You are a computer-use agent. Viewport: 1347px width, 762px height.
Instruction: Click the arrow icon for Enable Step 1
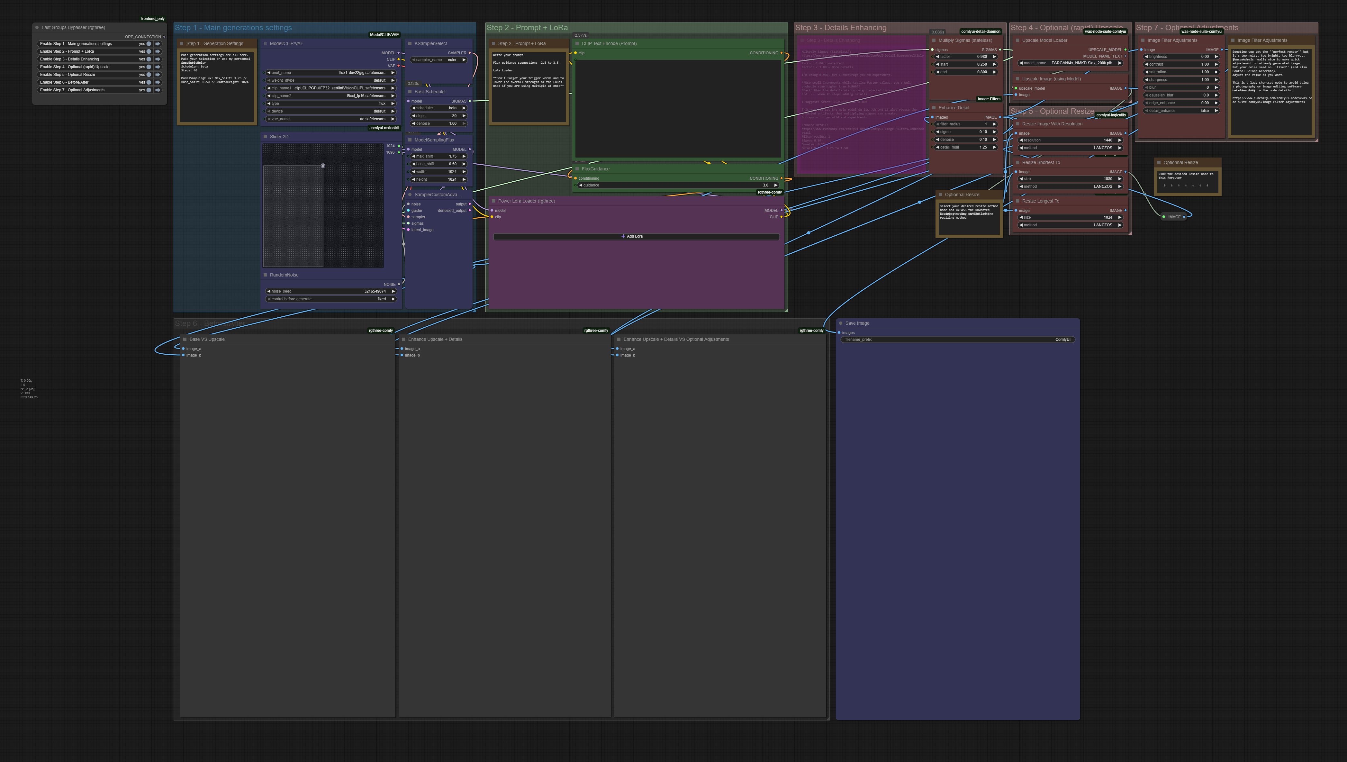point(158,44)
